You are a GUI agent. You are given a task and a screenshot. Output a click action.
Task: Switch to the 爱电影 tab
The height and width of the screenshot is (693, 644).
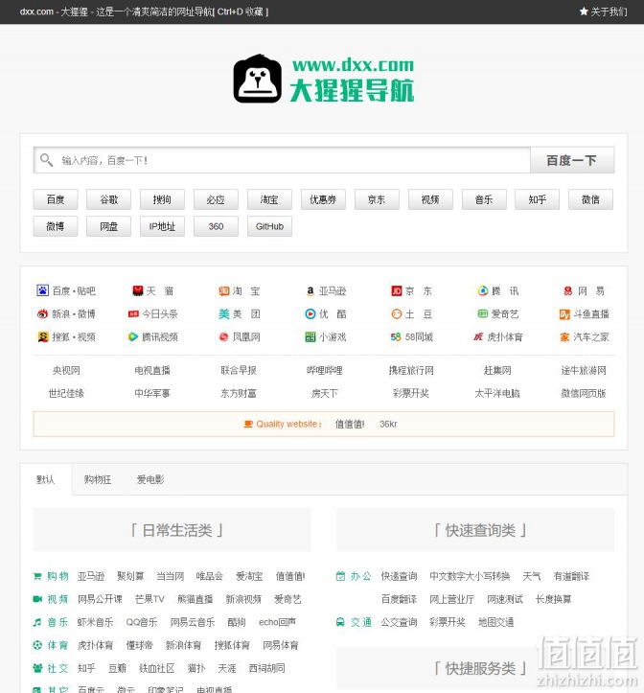click(x=150, y=479)
